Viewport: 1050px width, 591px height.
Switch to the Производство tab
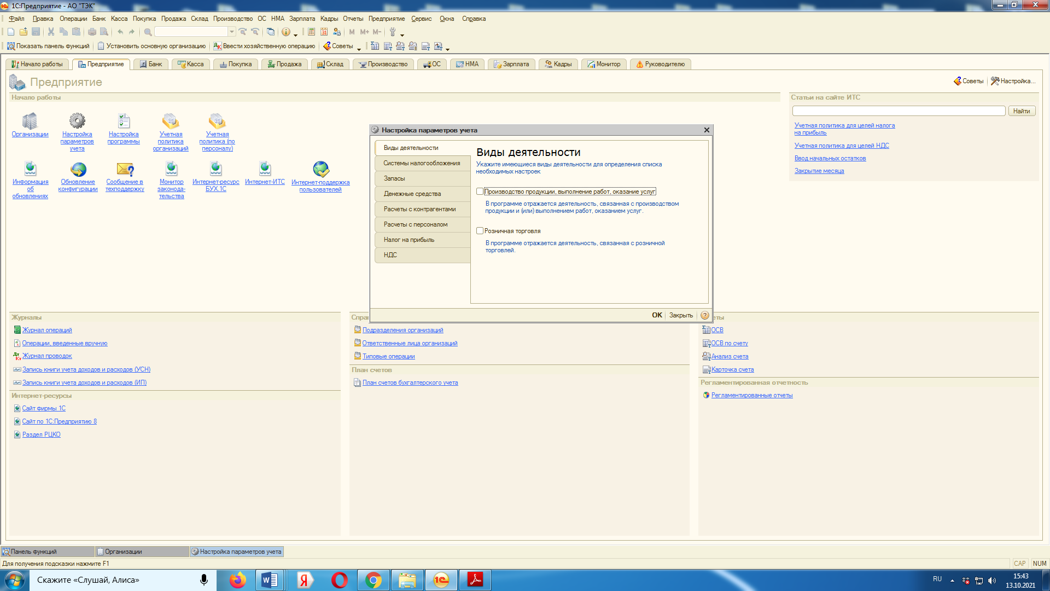pyautogui.click(x=383, y=64)
